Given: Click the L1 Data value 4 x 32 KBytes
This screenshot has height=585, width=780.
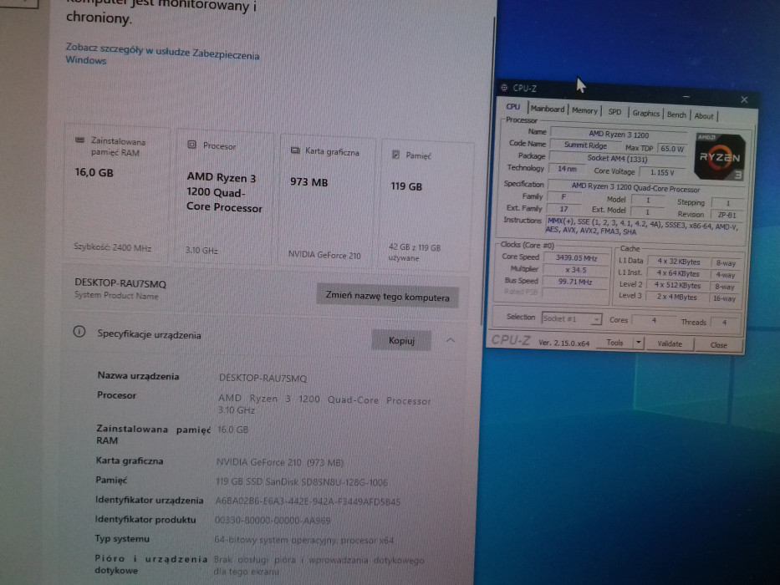Looking at the screenshot, I should coord(679,262).
